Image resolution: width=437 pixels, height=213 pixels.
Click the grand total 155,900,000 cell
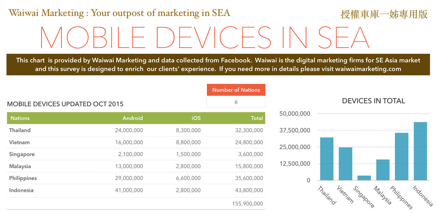[248, 203]
